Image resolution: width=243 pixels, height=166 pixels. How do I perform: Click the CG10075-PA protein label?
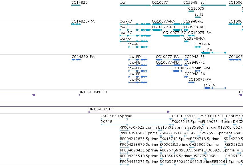click(x=200, y=80)
